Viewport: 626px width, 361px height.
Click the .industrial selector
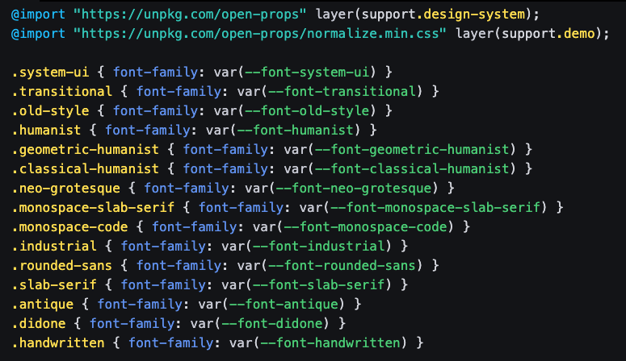coord(54,247)
